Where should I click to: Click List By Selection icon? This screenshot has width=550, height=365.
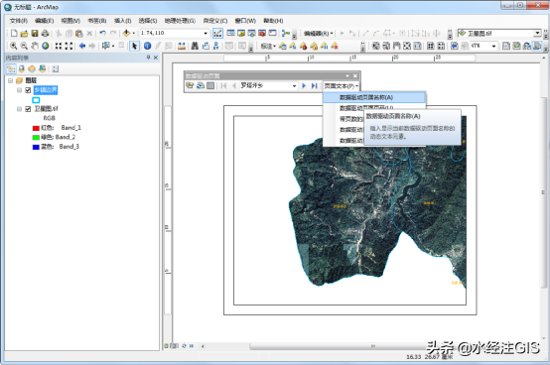[43, 69]
